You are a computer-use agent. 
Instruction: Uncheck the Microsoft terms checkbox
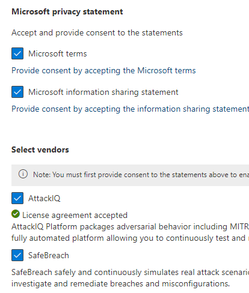(17, 53)
